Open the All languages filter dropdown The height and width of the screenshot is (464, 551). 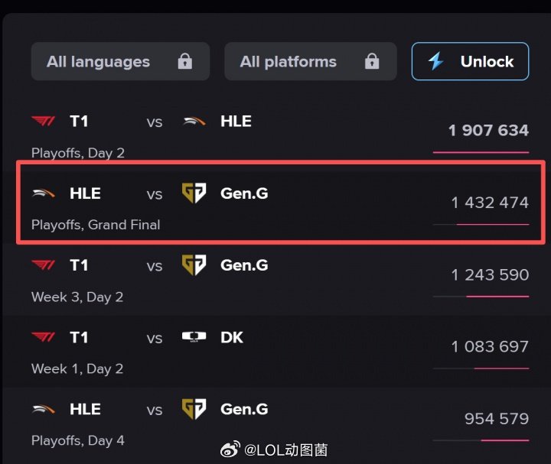[x=120, y=62]
